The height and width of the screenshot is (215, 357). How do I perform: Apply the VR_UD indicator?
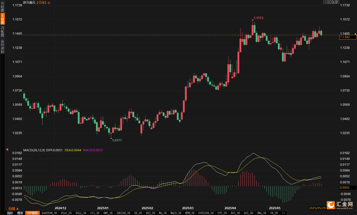274,213
